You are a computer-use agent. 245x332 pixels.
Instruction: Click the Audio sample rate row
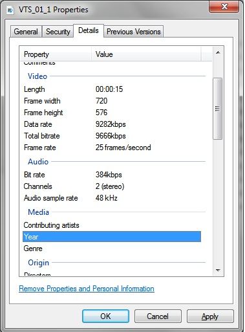pos(112,198)
